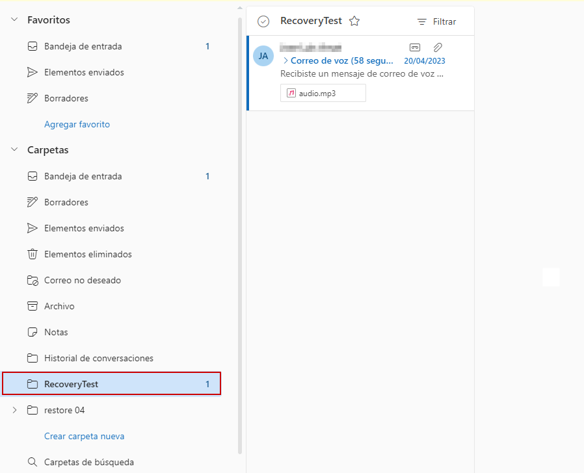Open the Archivo folder
The image size is (584, 473).
(x=59, y=306)
